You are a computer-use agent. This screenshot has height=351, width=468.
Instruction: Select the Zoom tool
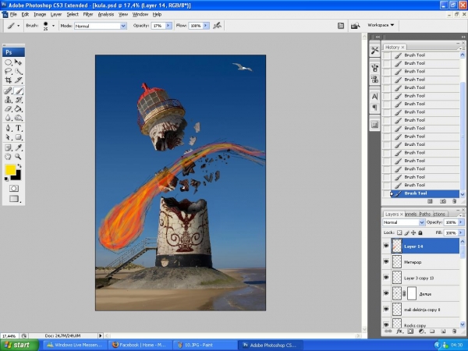pos(18,157)
